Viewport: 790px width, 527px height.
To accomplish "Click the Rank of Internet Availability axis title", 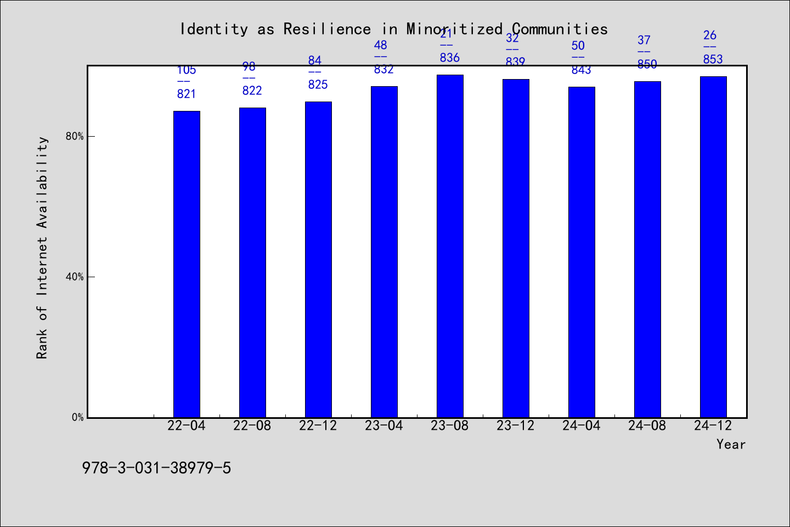I will 42,248.
